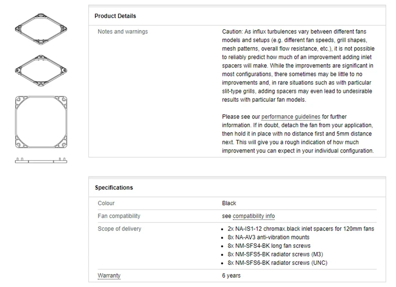Open the performance guidelines link
Viewport: 396px width, 287px height.
click(291, 117)
